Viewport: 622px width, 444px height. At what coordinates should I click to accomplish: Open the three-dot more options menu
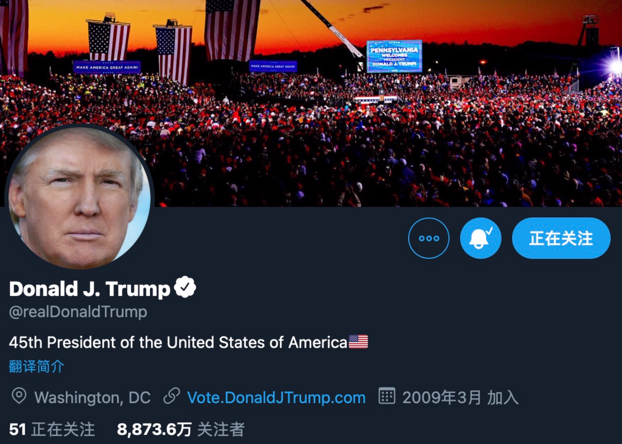[429, 238]
